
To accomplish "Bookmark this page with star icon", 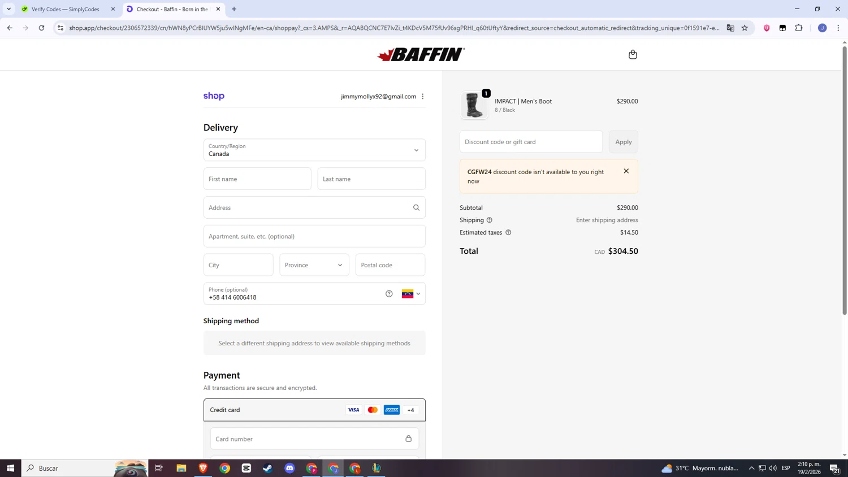I will [745, 28].
